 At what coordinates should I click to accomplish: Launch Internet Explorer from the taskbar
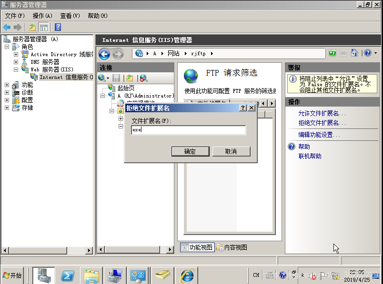[x=187, y=276]
